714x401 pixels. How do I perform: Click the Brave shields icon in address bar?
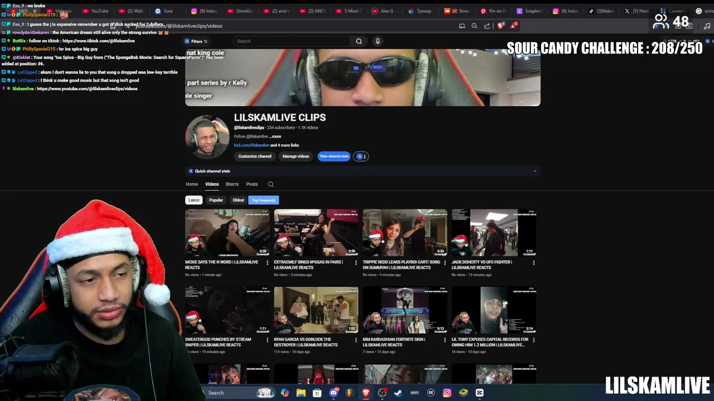[500, 26]
